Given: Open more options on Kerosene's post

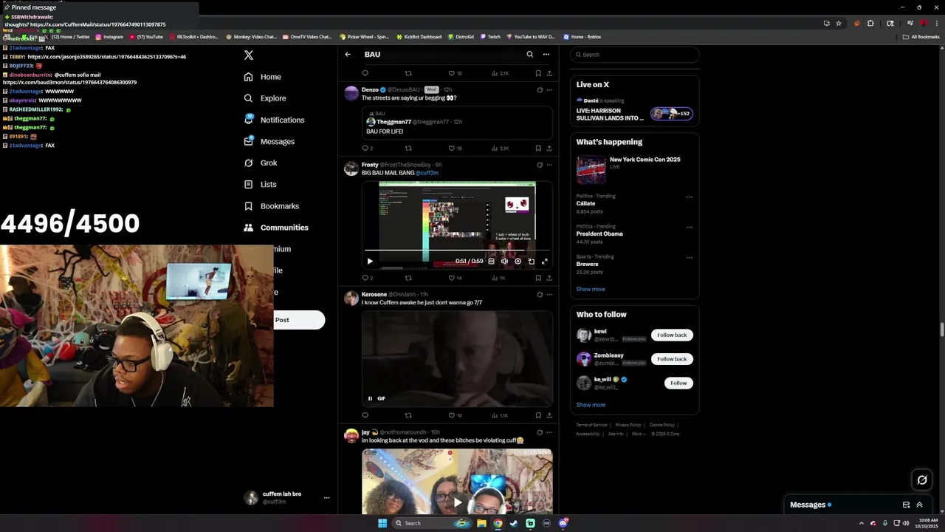Looking at the screenshot, I should [549, 295].
